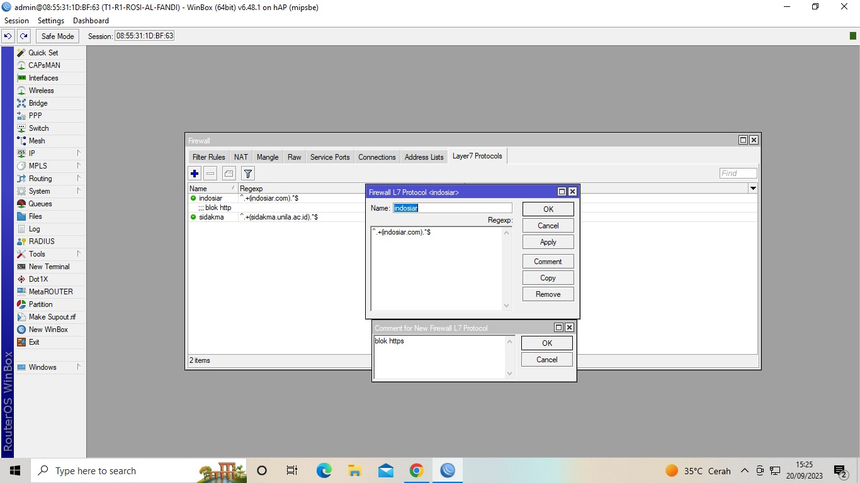
Task: Switch to the Service Ports tab
Action: tap(330, 157)
